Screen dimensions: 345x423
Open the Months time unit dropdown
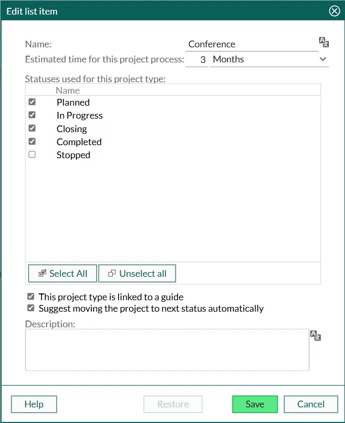(269, 59)
